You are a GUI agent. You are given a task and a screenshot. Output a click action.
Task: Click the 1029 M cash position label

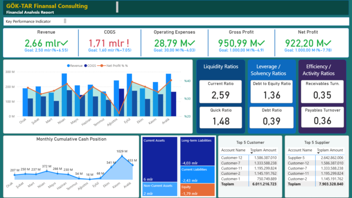point(122,151)
